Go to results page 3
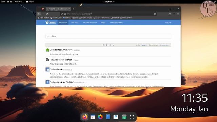 coord(110,45)
